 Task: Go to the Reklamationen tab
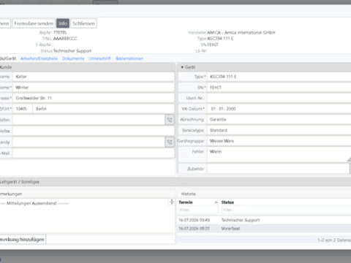pos(129,58)
